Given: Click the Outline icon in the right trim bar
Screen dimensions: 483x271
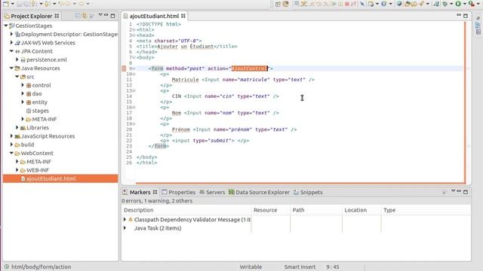Looking at the screenshot, I should click(x=478, y=25).
